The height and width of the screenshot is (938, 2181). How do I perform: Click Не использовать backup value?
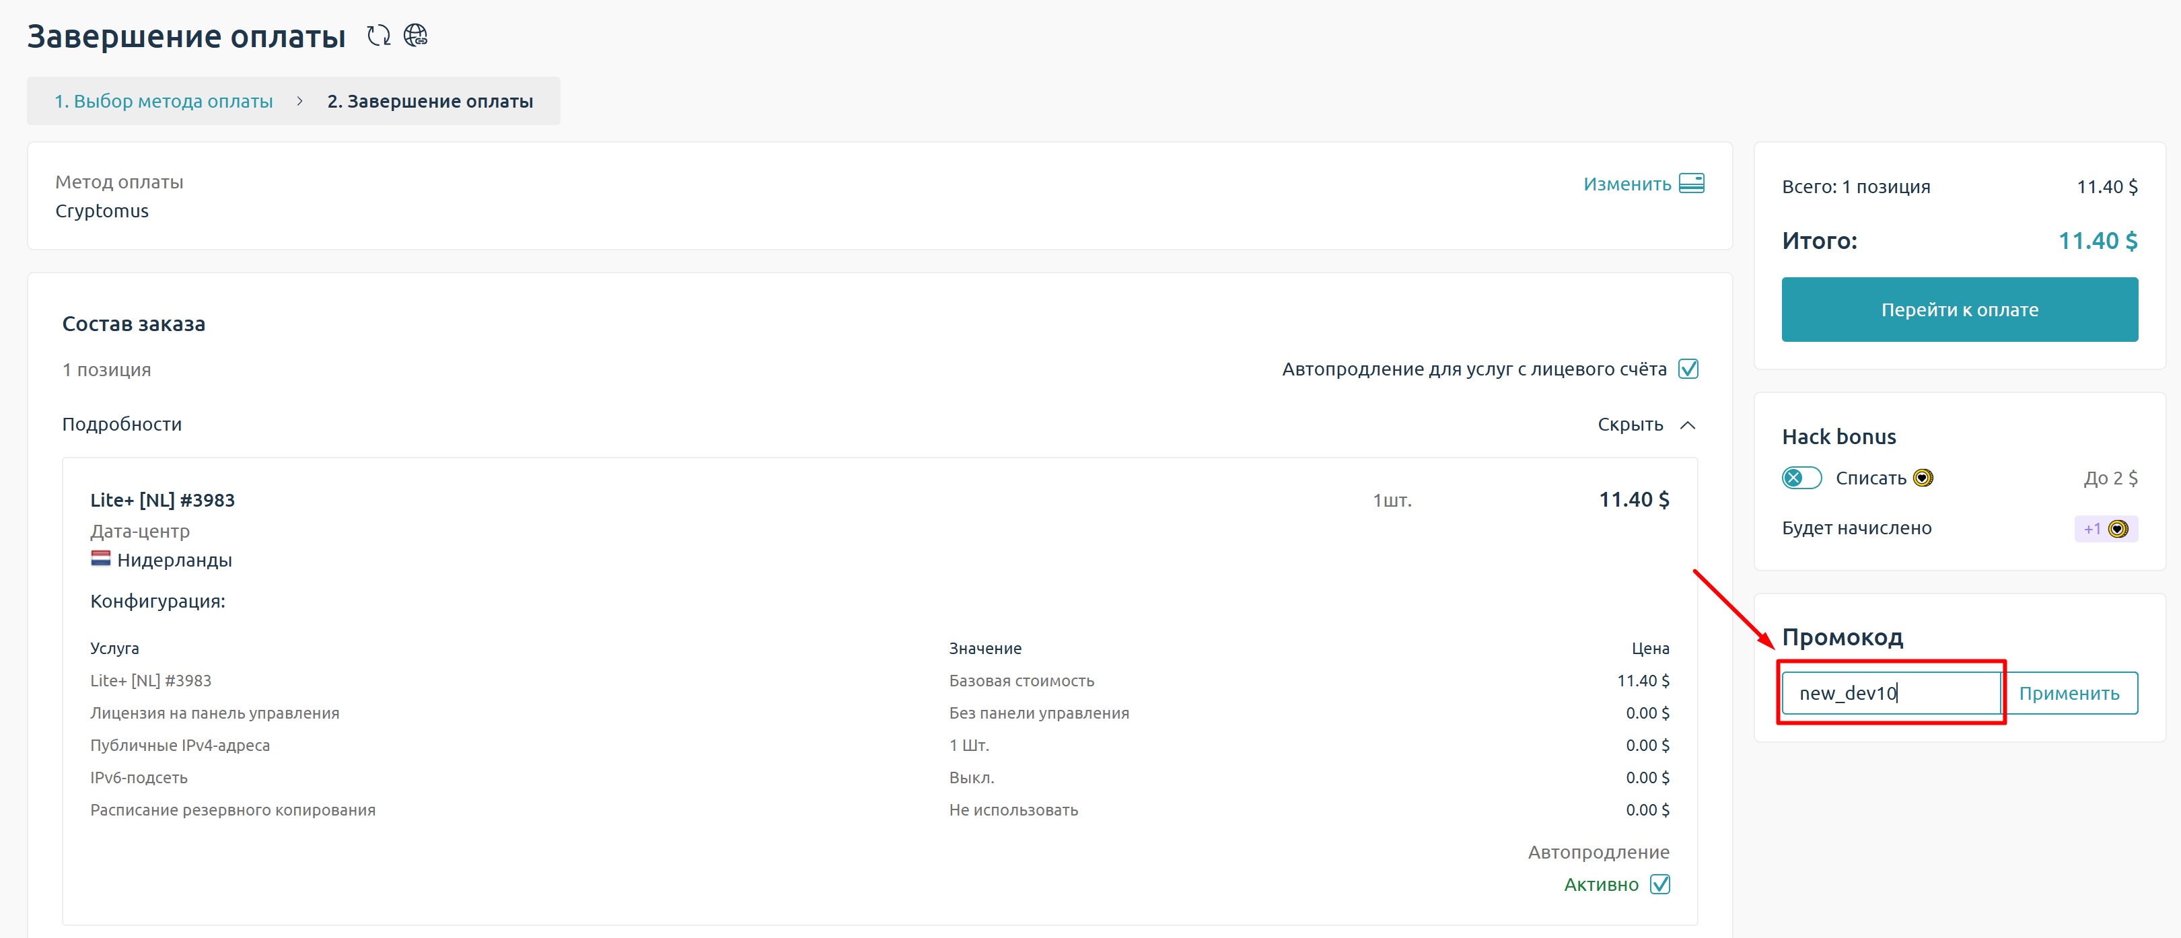[x=1013, y=810]
